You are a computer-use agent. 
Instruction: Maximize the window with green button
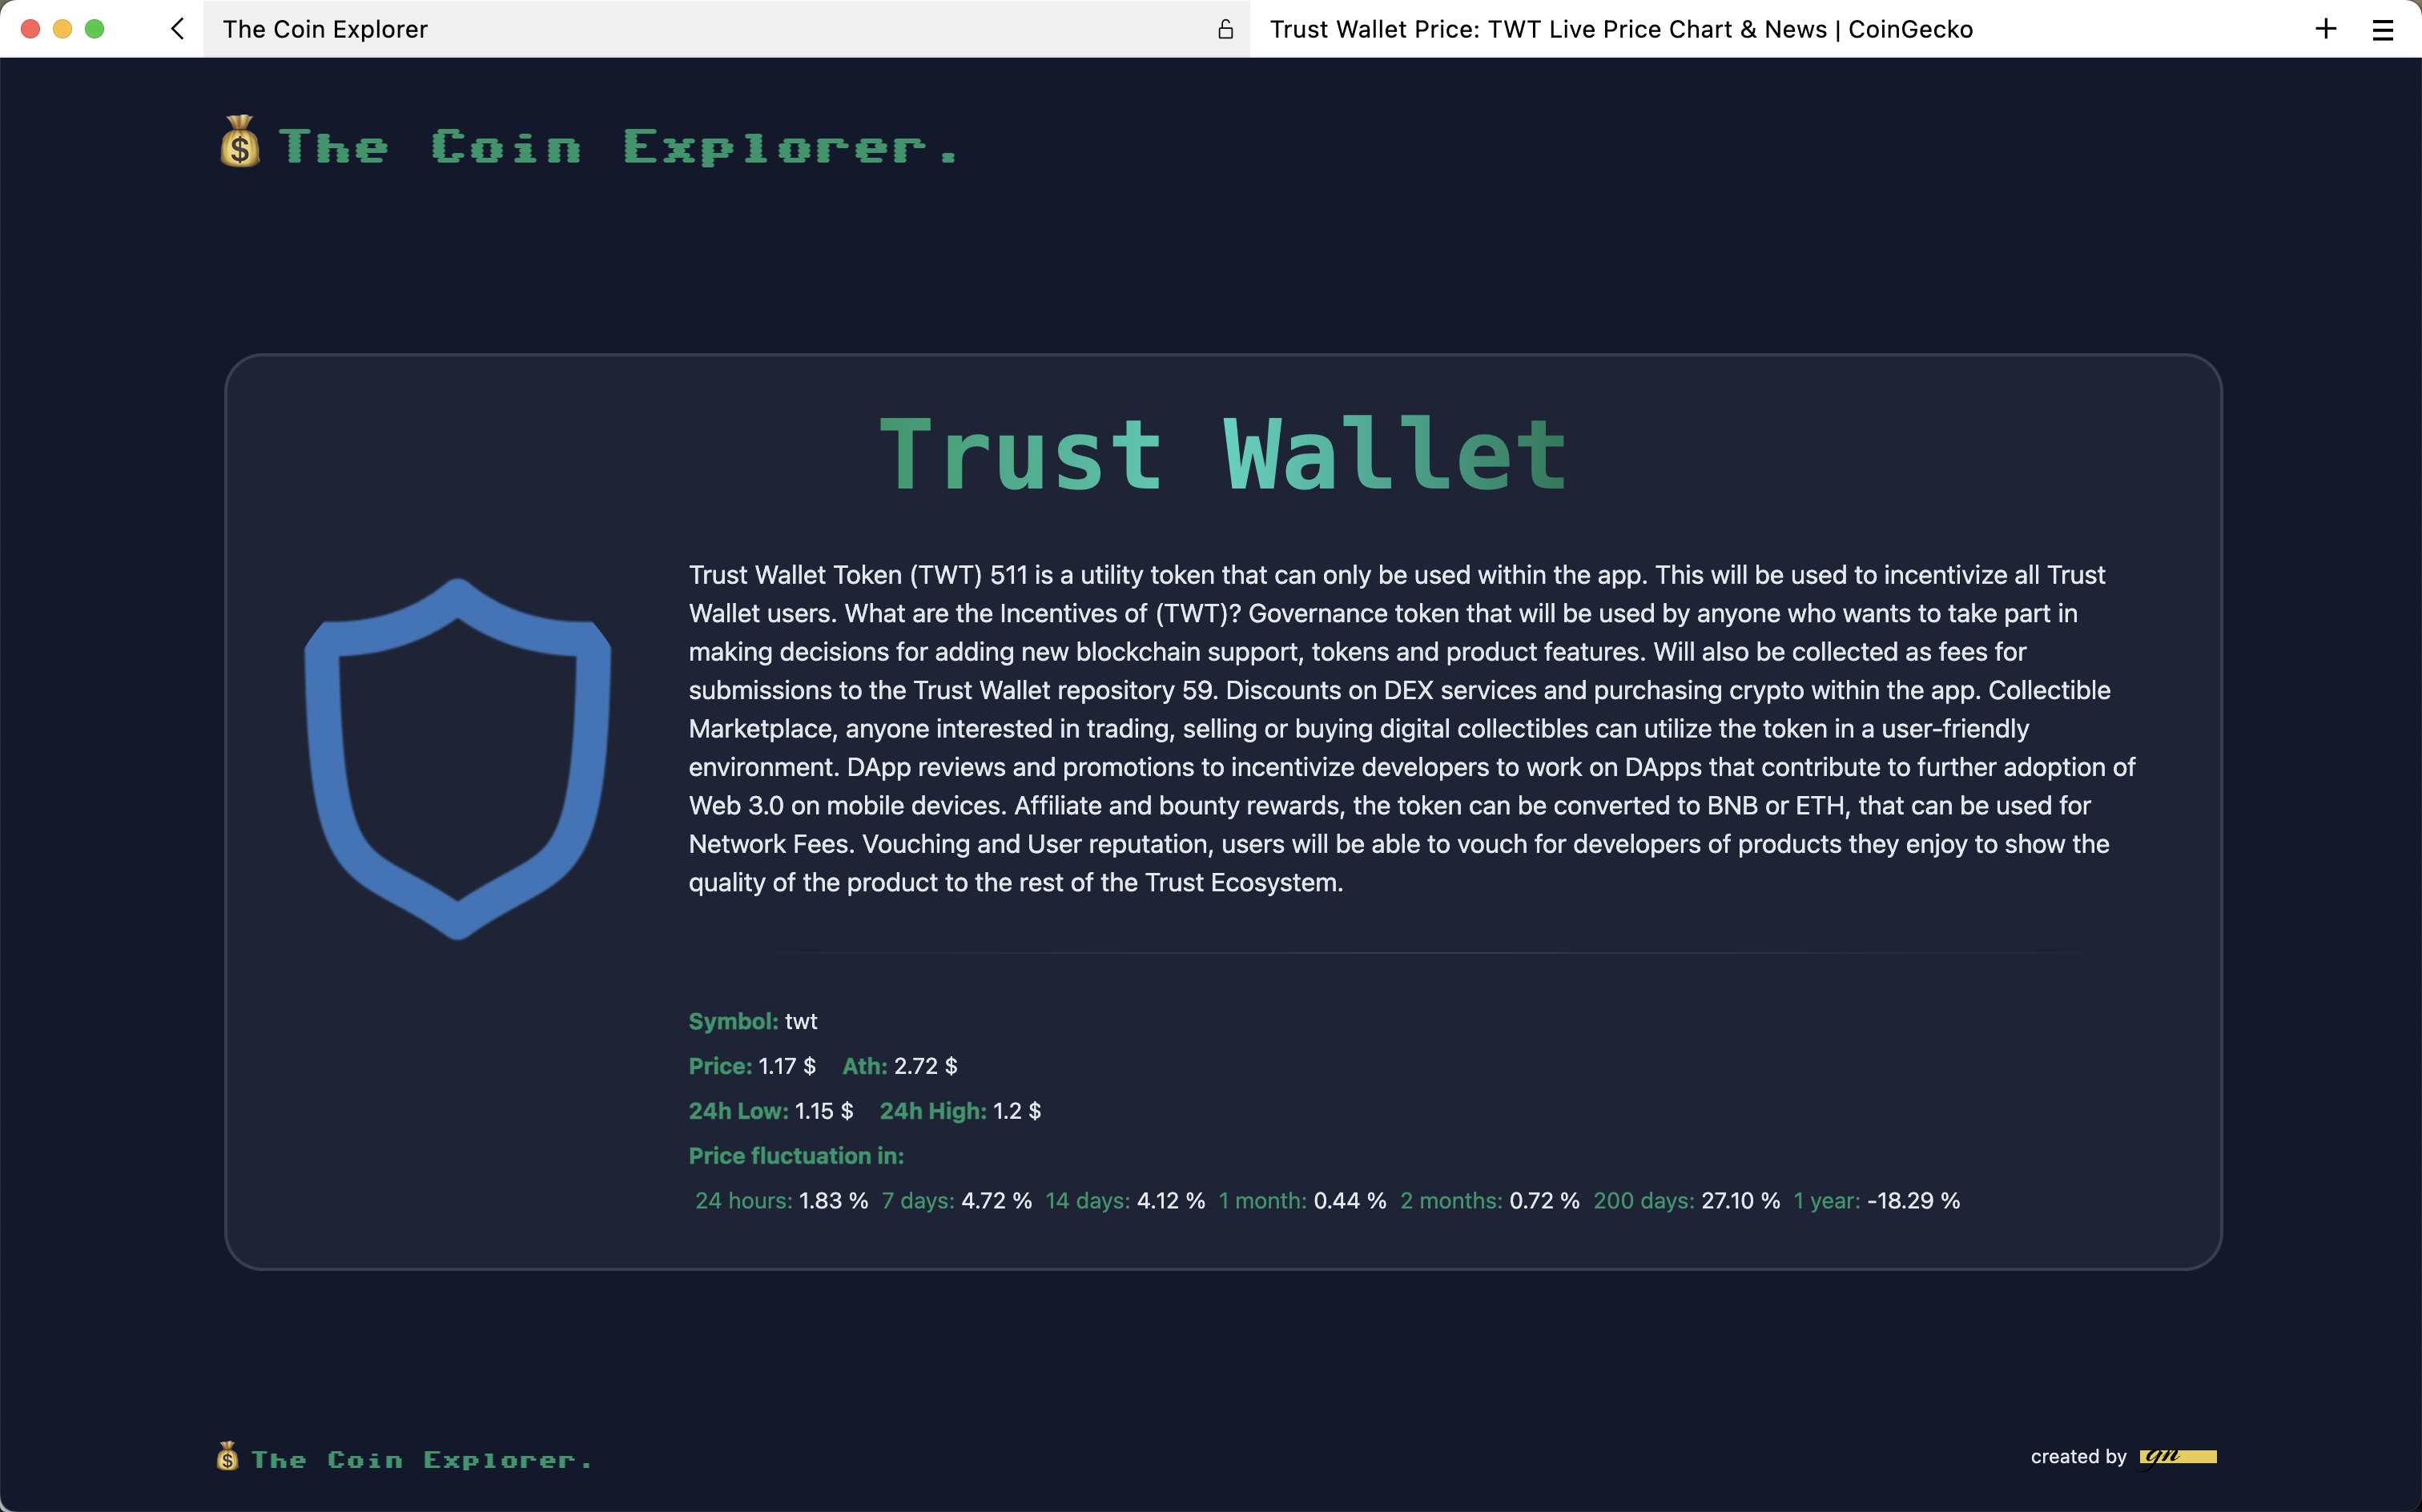pos(95,29)
